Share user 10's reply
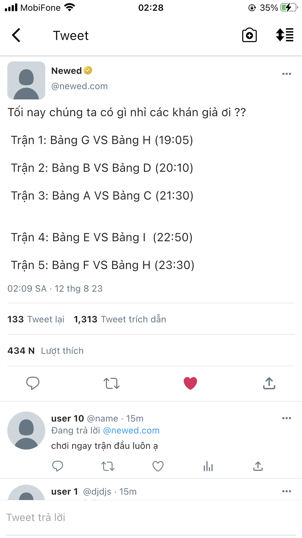302x538 pixels. 258,466
